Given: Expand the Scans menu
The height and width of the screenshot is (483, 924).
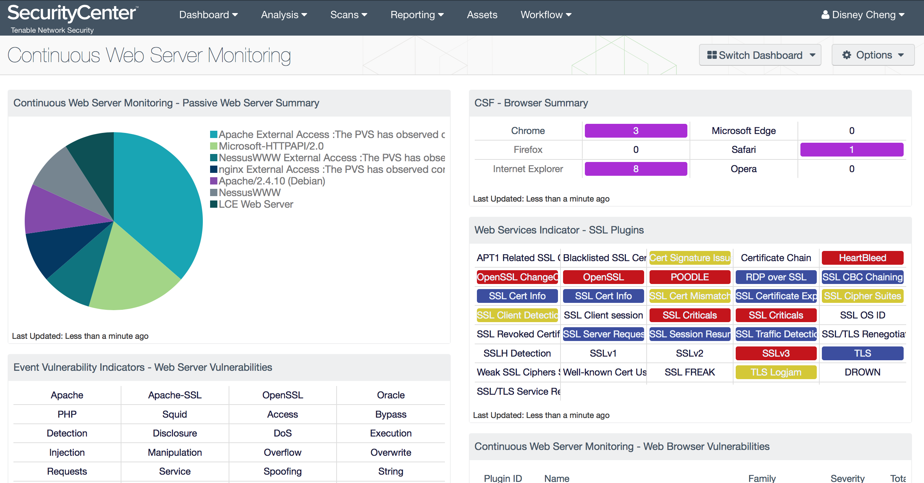Looking at the screenshot, I should (349, 15).
